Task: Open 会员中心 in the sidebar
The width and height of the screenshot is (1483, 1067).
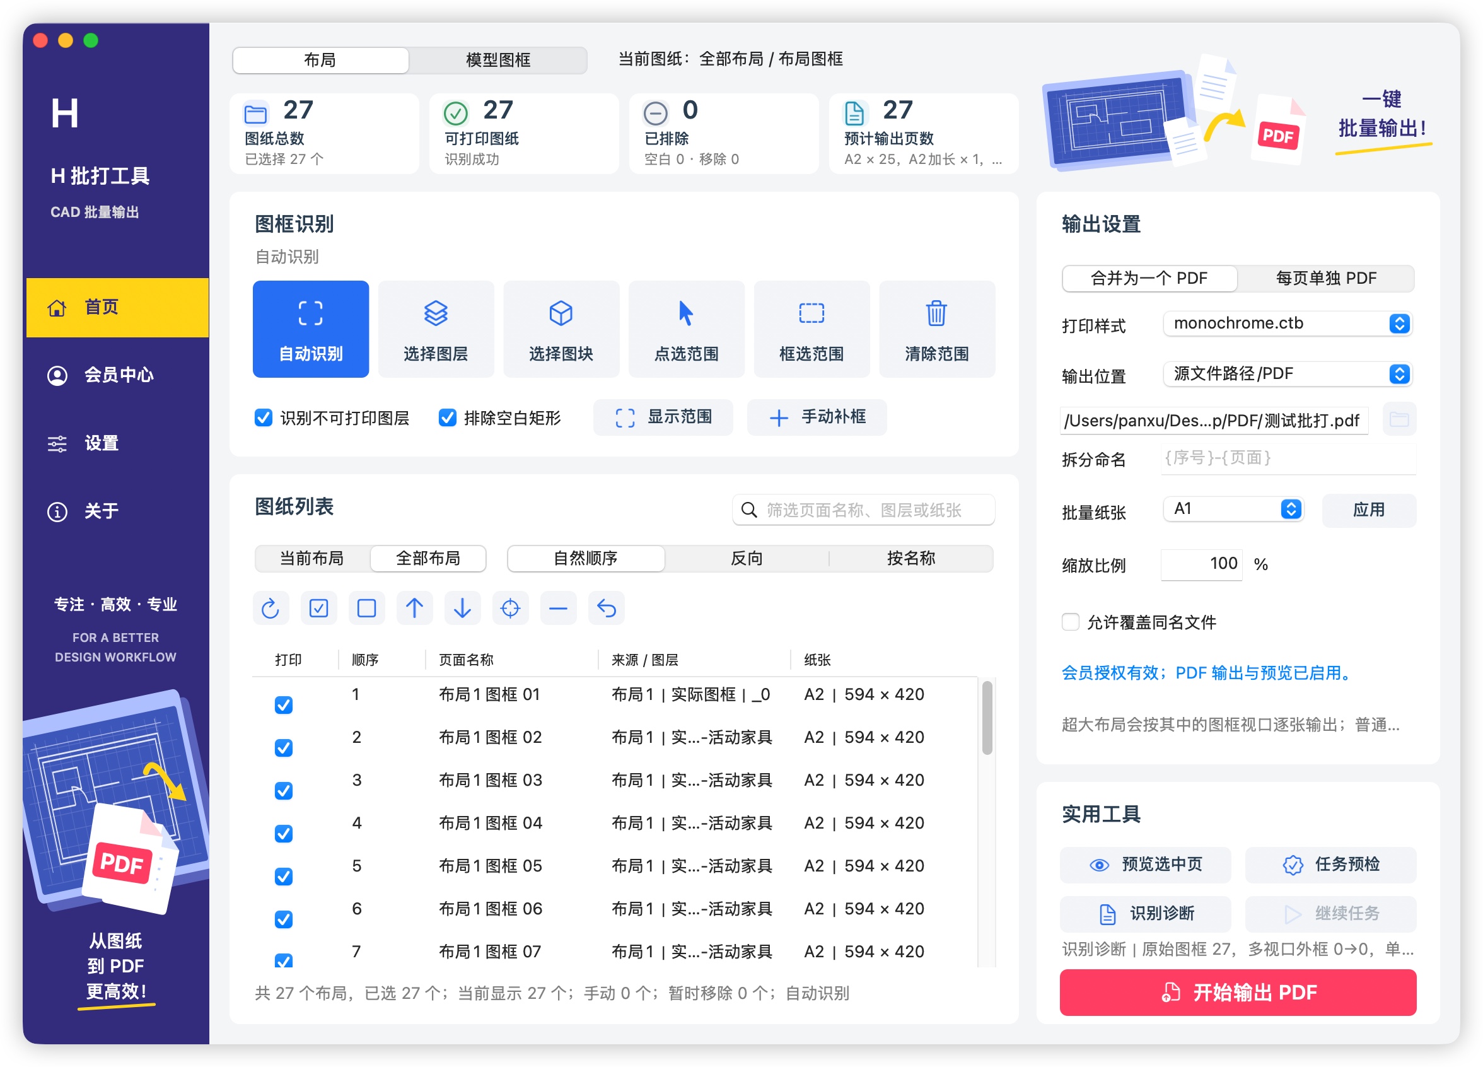Action: [118, 375]
